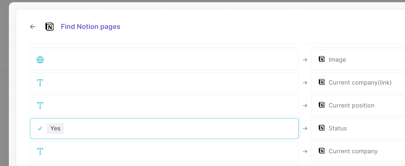405x166 pixels.
Task: Click the mapping arrow next to Current company
Action: 305,151
